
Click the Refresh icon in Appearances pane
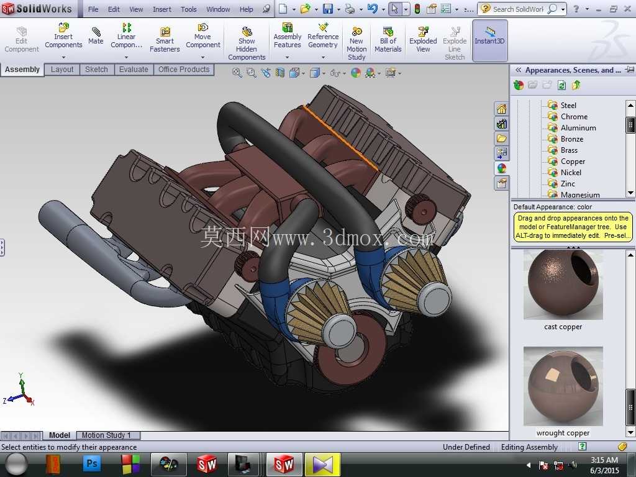pos(561,85)
